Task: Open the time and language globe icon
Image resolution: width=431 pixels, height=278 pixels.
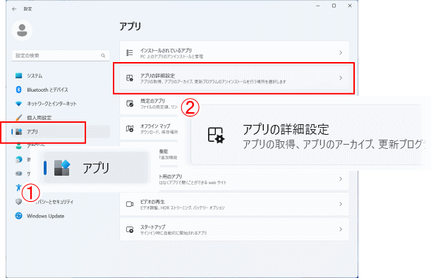Action: pos(18,159)
